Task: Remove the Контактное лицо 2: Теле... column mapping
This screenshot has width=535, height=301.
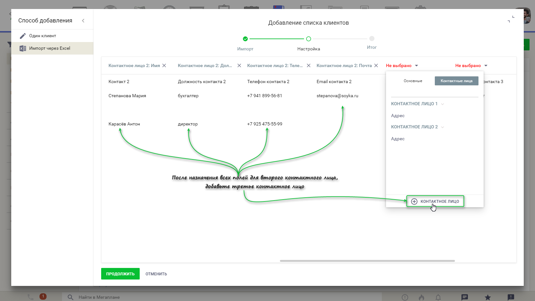Action: [309, 65]
